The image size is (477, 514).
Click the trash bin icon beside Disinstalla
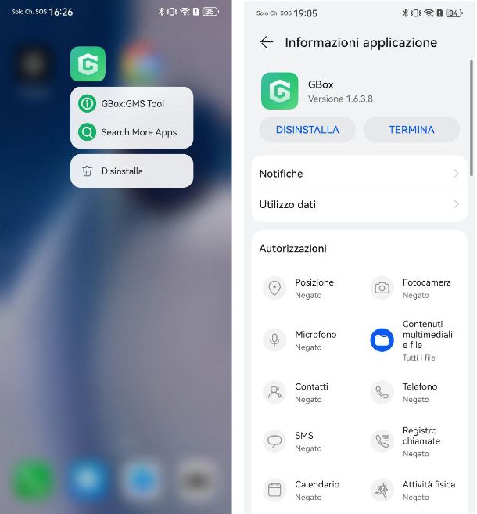[87, 171]
